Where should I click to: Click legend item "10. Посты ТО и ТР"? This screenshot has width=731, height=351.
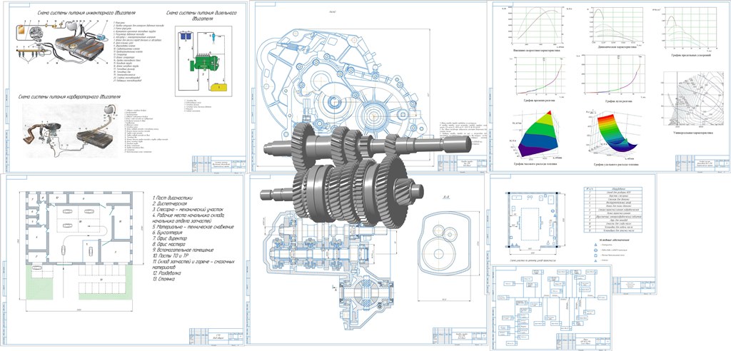[x=172, y=256]
